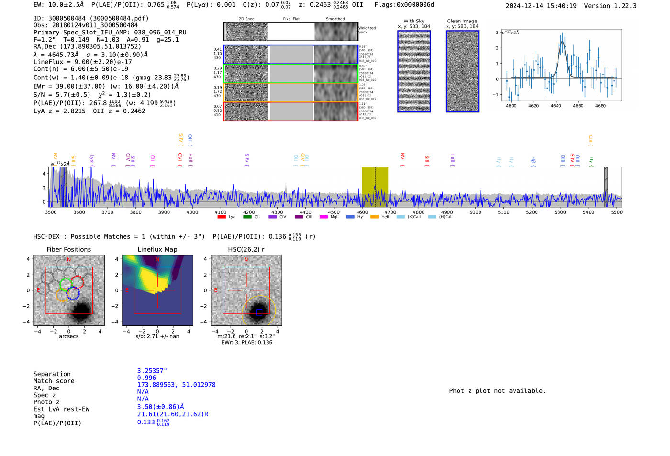This screenshot has width=670, height=456.
Task: Click the 'Pixel Flat' column header
Action: [291, 19]
